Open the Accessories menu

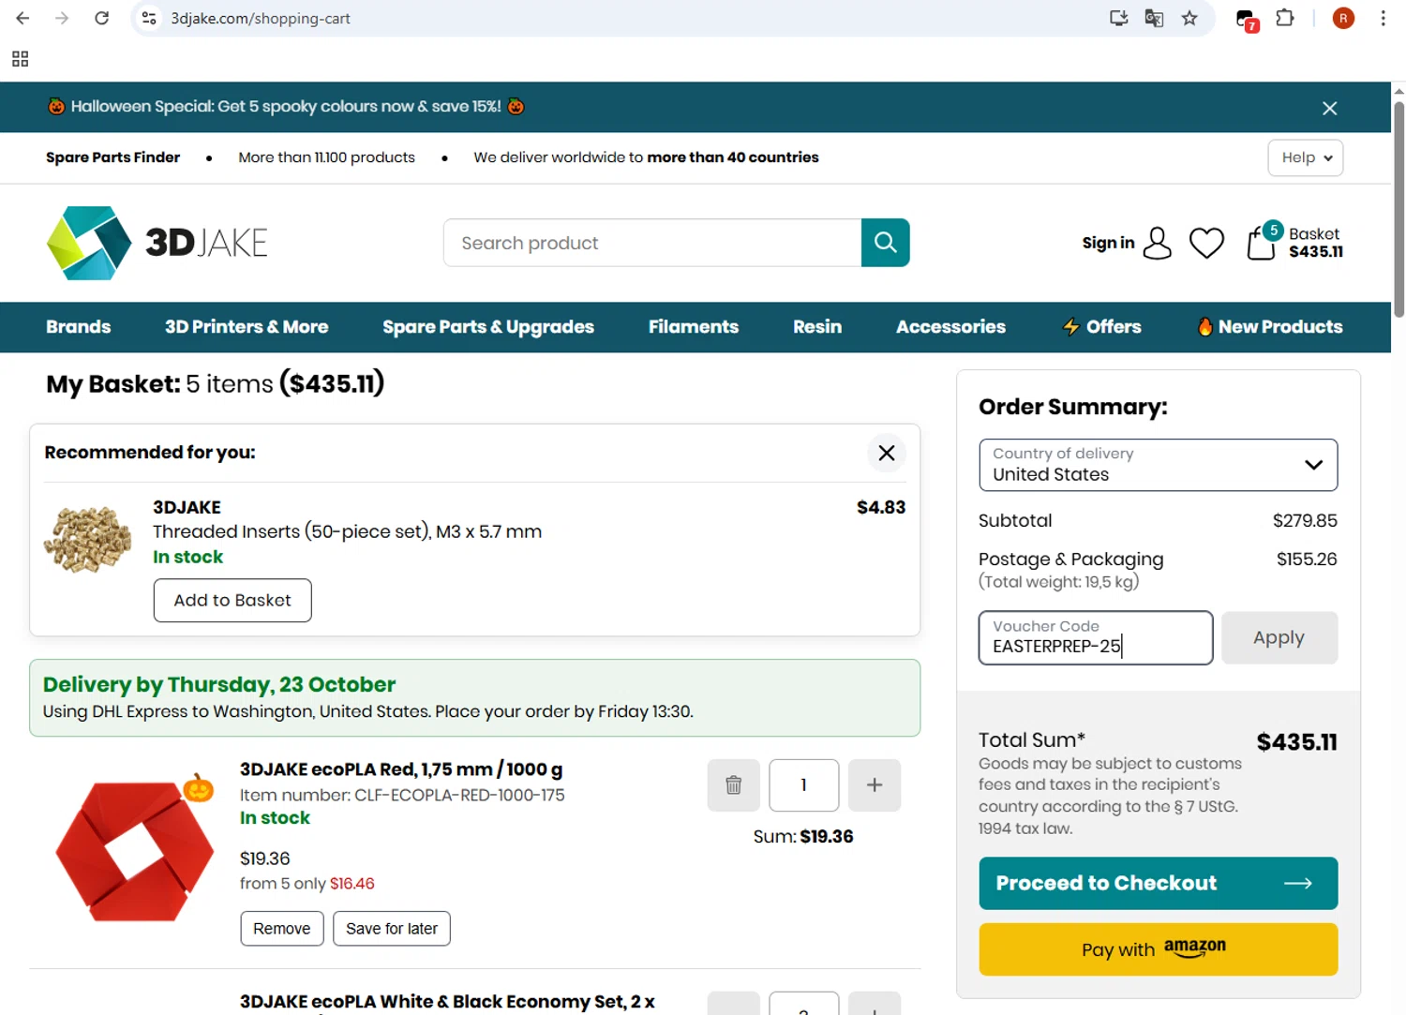pyautogui.click(x=950, y=327)
